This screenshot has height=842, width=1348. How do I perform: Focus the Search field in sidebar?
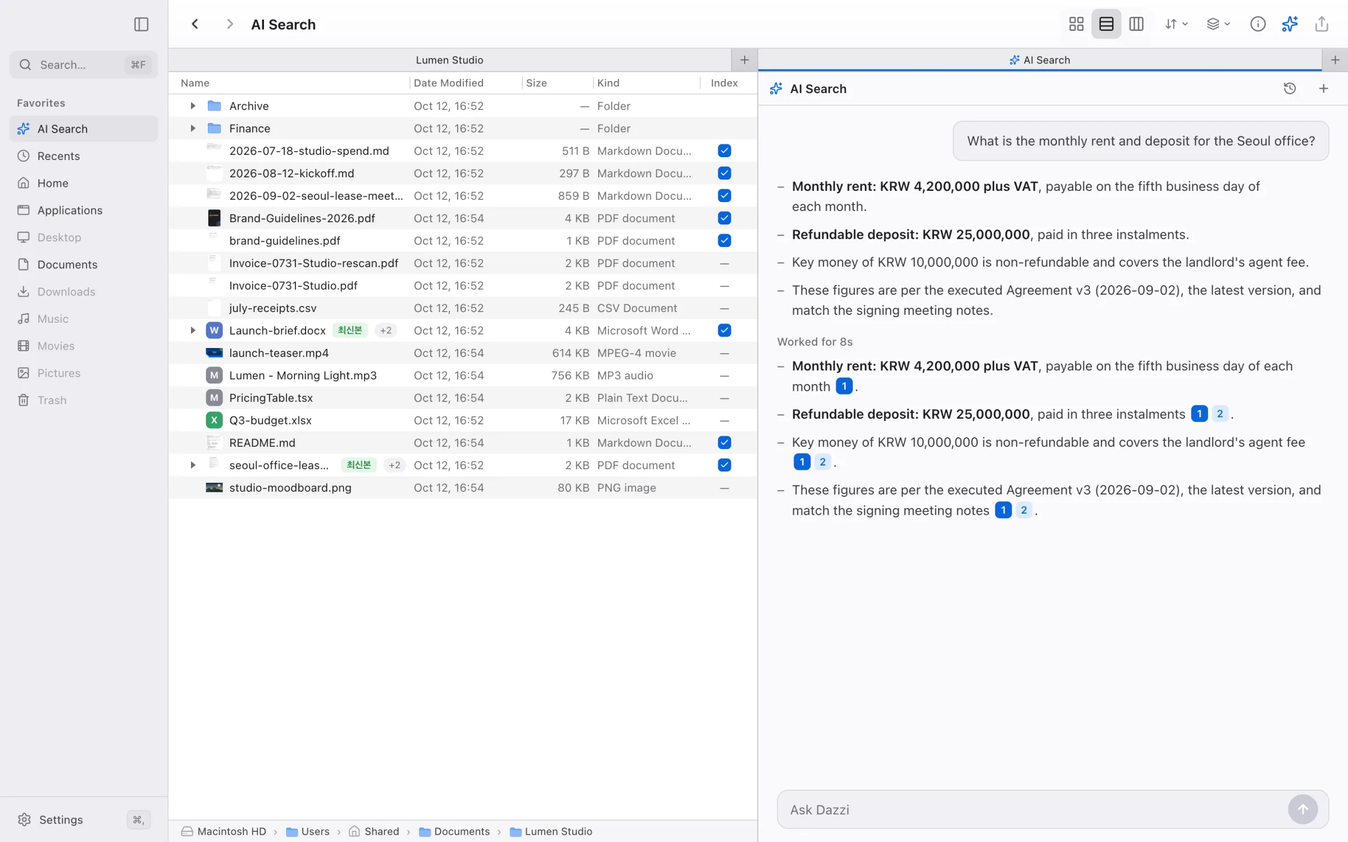84,65
